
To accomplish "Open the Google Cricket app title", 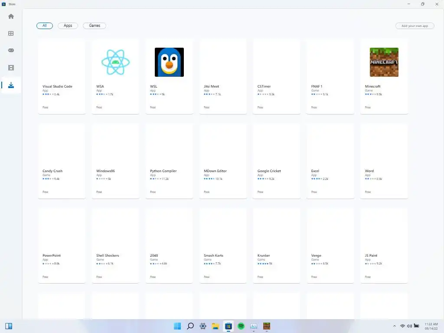I will [269, 171].
